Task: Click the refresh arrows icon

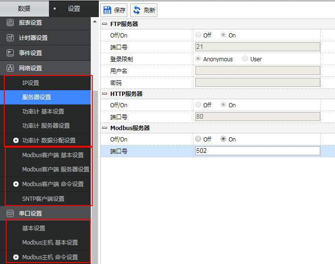Action: [x=137, y=10]
